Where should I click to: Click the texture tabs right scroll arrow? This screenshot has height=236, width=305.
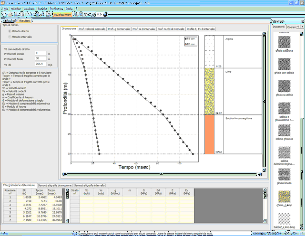[302, 27]
